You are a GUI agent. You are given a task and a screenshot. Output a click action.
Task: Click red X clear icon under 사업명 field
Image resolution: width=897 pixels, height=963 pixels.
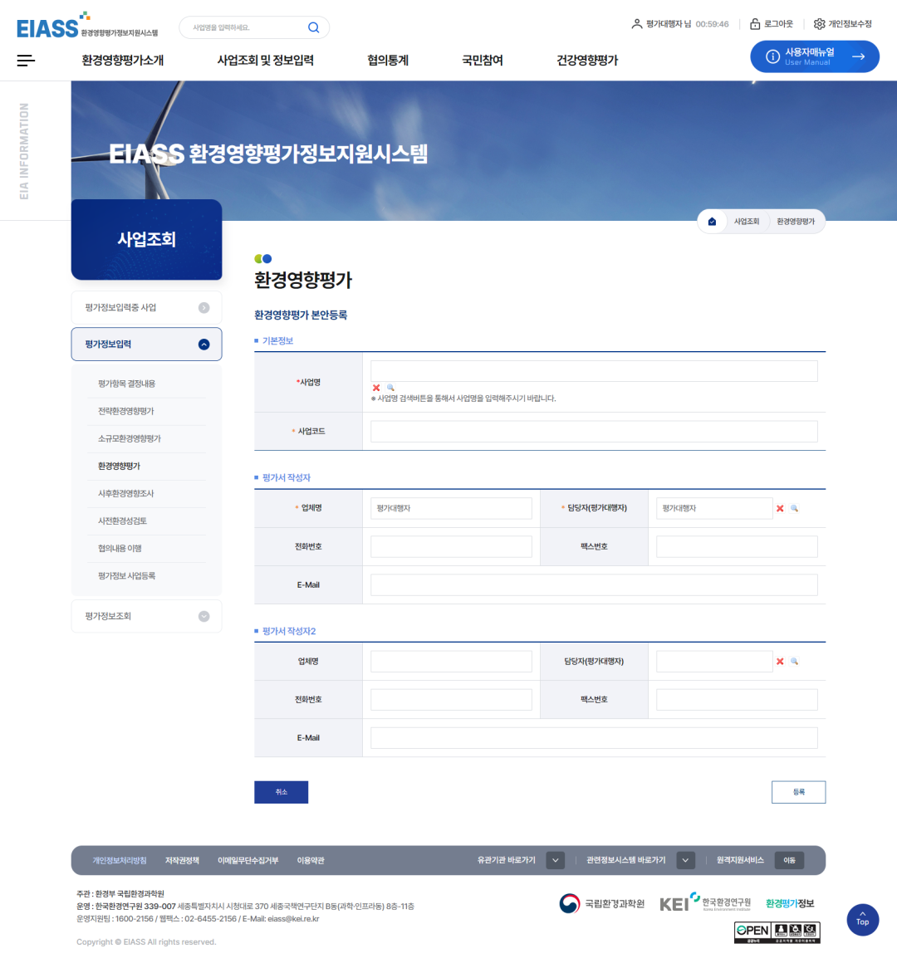pyautogui.click(x=376, y=388)
